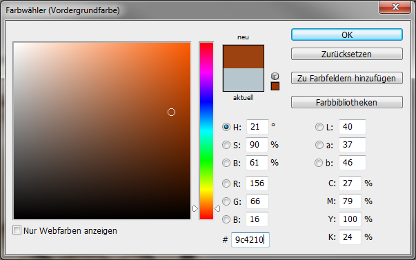The height and width of the screenshot is (260, 416).
Task: Click the Zurücksetzen button
Action: (347, 54)
